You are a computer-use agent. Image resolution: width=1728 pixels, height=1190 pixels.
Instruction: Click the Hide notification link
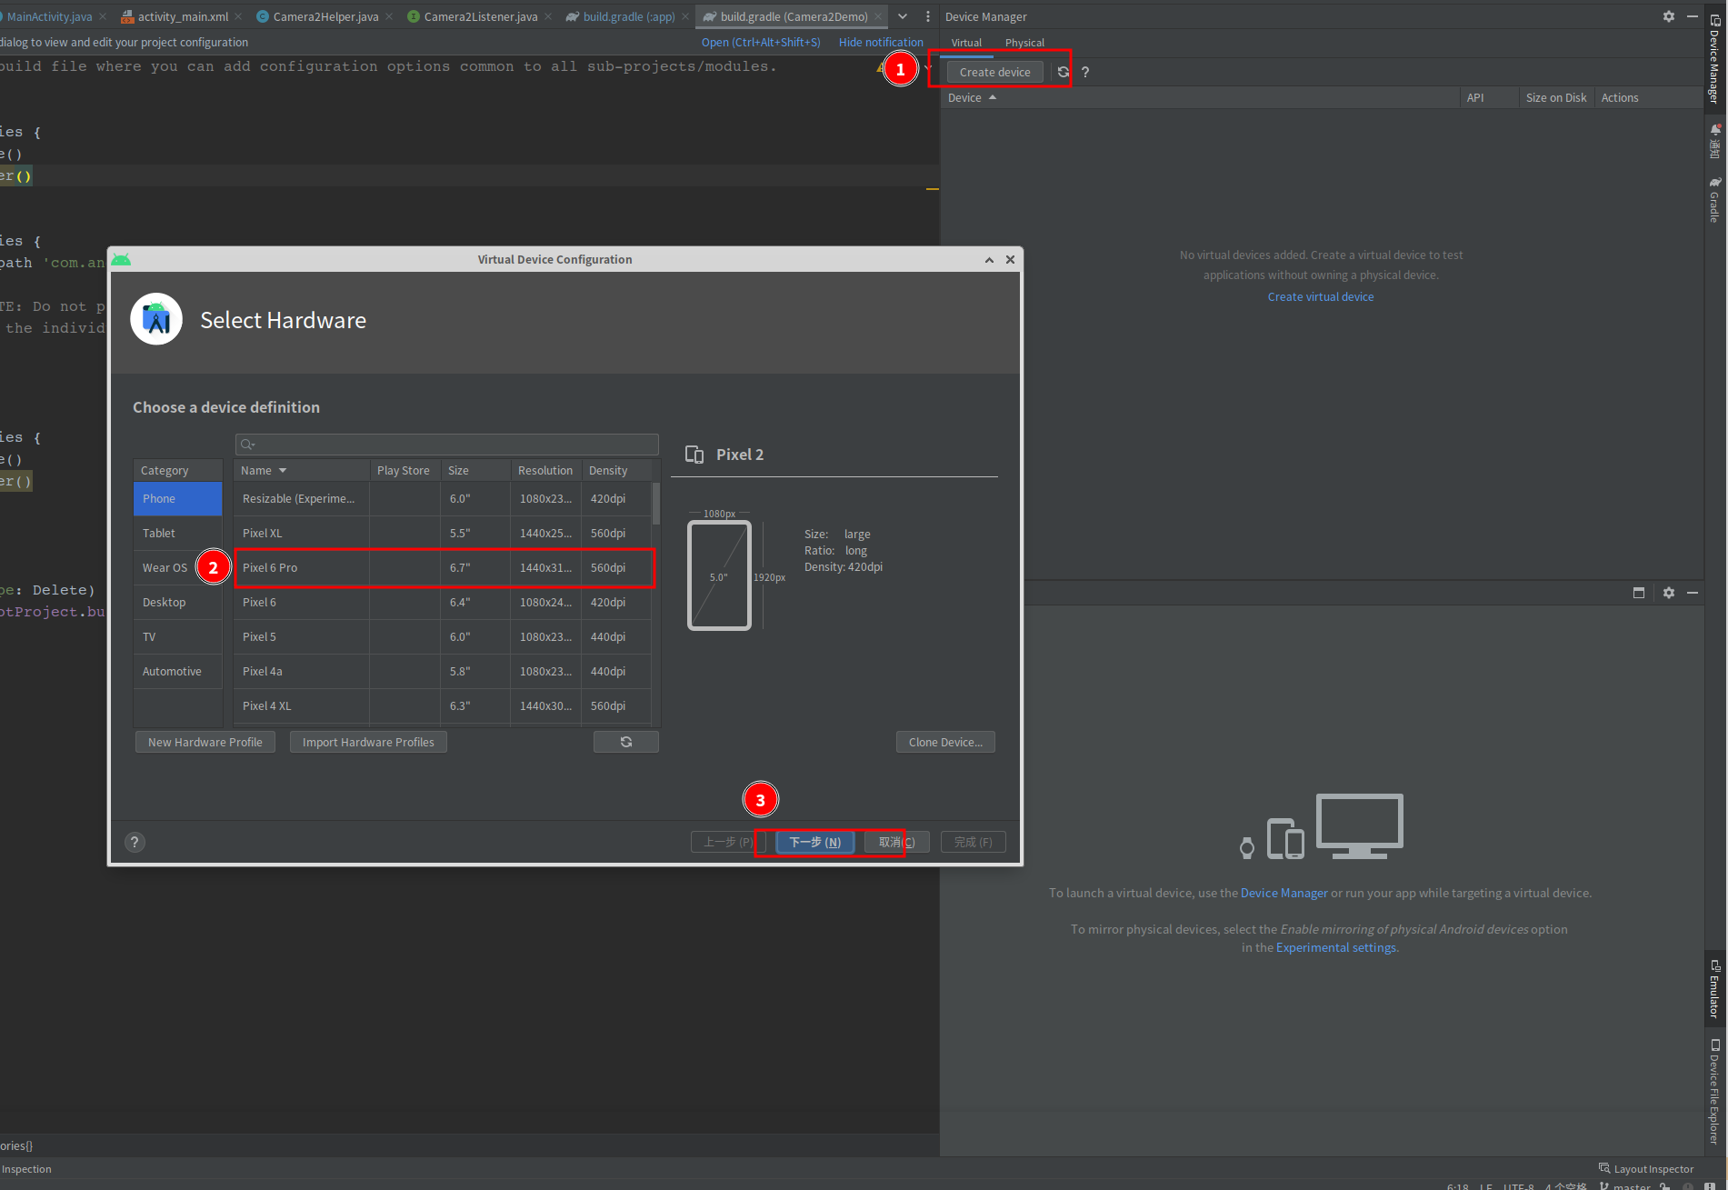(x=881, y=42)
